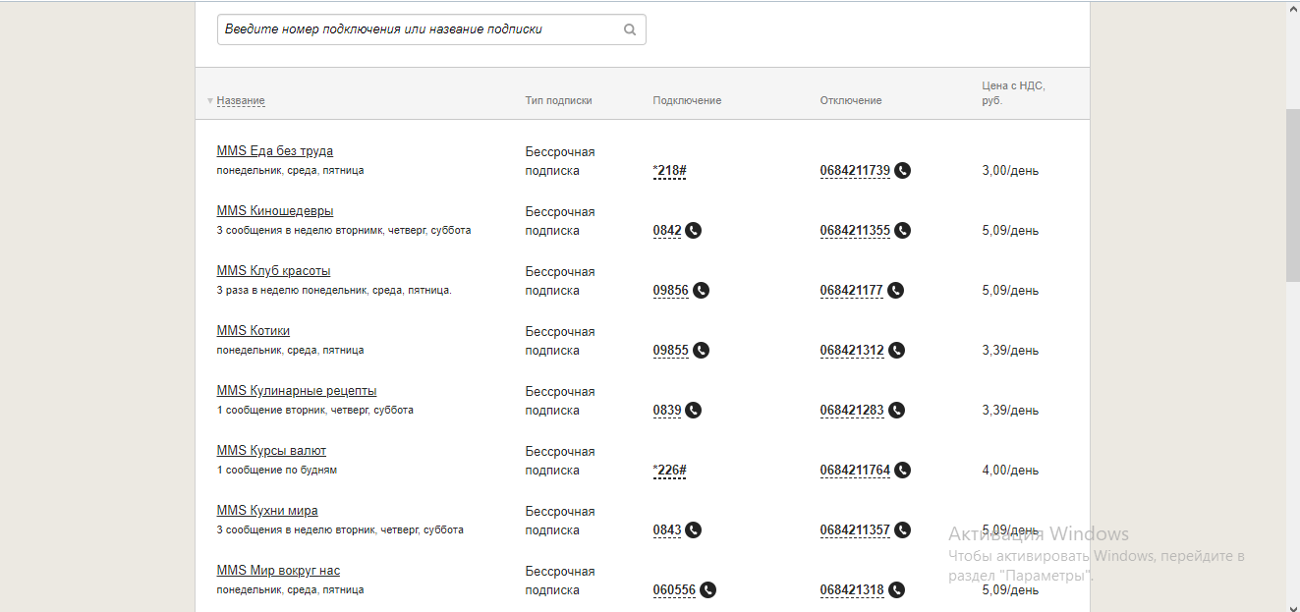
Task: Click connection number 09856
Action: (x=671, y=291)
